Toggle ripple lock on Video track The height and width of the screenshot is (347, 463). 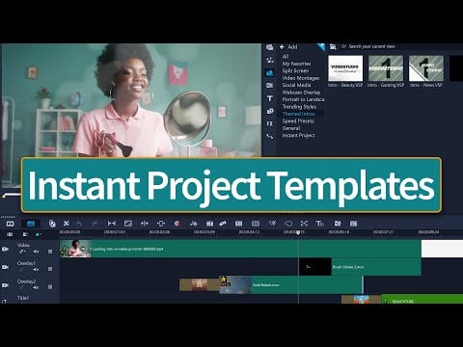pos(50,252)
